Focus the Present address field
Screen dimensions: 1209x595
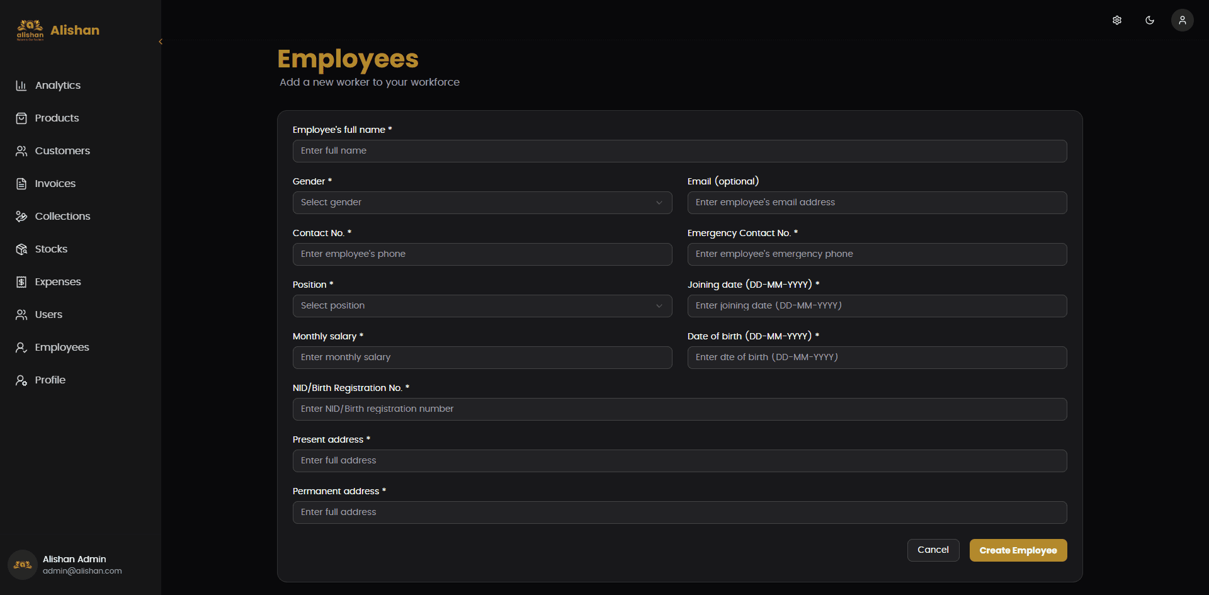tap(680, 461)
